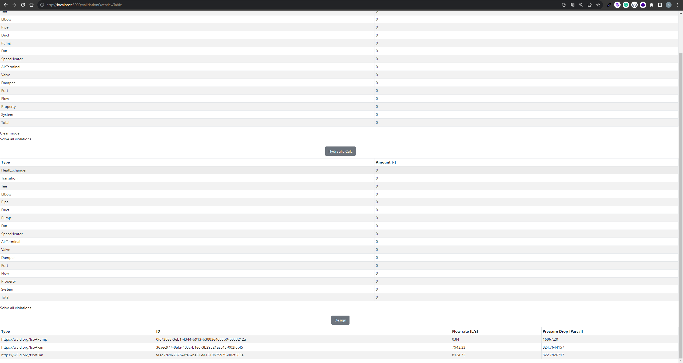Open the browser Extensions puzzle menu
The width and height of the screenshot is (683, 363).
point(652,5)
